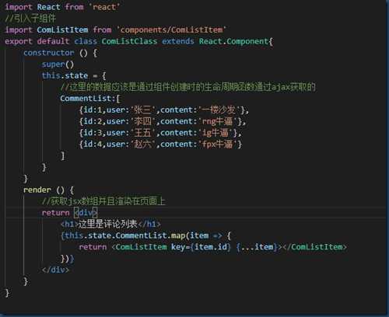Click the row with id:3 user '王五'
The image size is (389, 317).
pos(160,133)
